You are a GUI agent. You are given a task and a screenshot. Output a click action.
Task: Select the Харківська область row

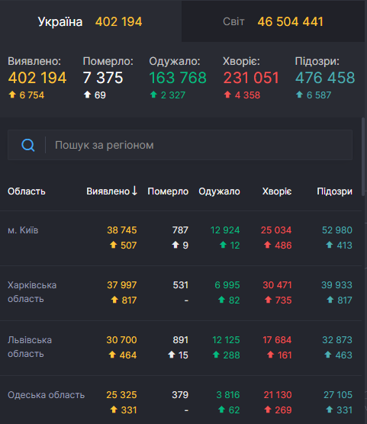(181, 293)
